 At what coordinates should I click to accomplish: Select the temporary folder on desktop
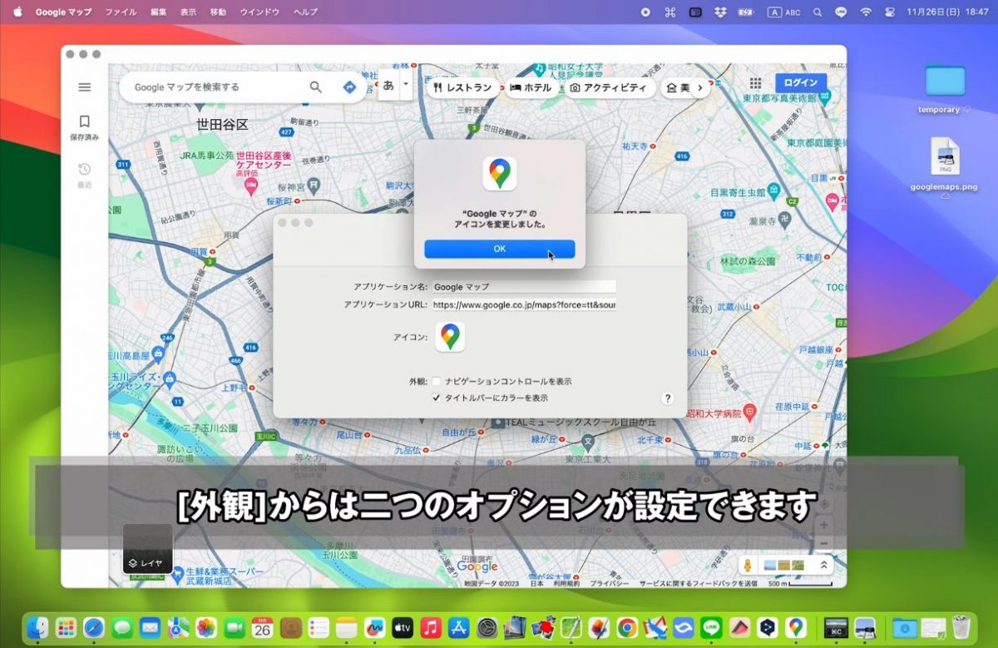[x=945, y=87]
